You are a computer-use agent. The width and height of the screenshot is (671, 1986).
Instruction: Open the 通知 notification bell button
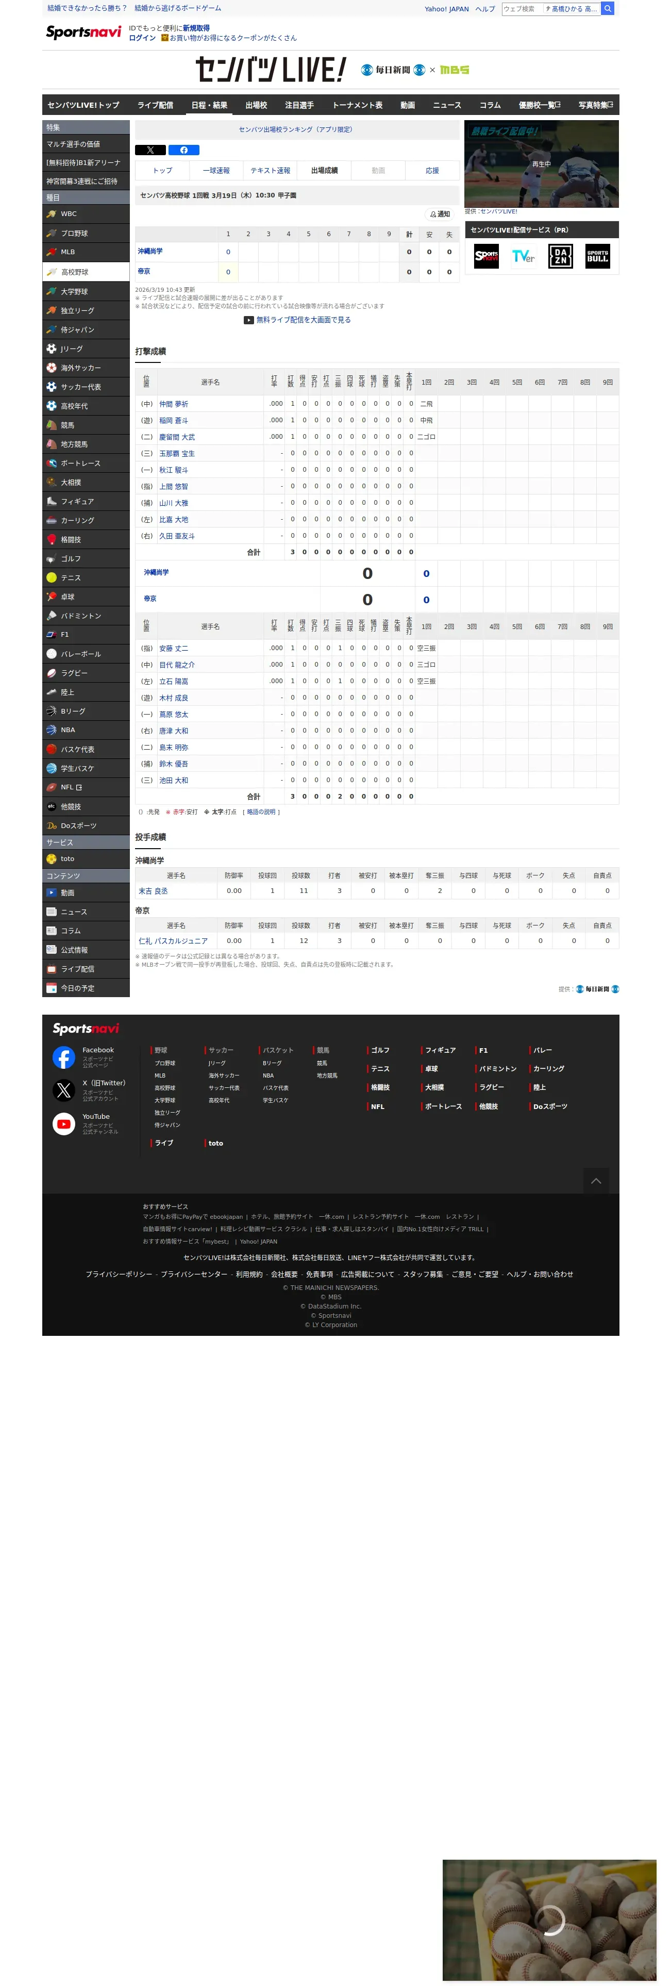[440, 214]
